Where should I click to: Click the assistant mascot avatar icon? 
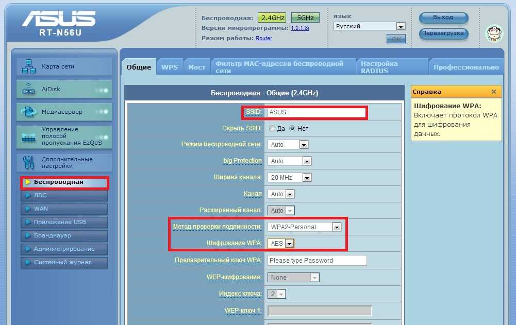495,33
